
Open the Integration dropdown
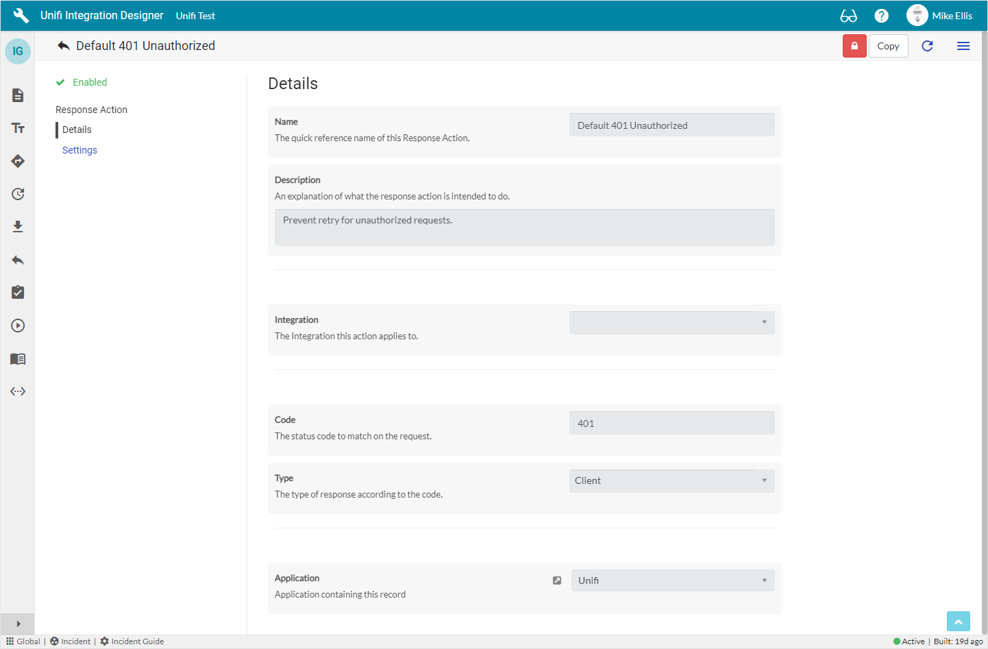(671, 323)
